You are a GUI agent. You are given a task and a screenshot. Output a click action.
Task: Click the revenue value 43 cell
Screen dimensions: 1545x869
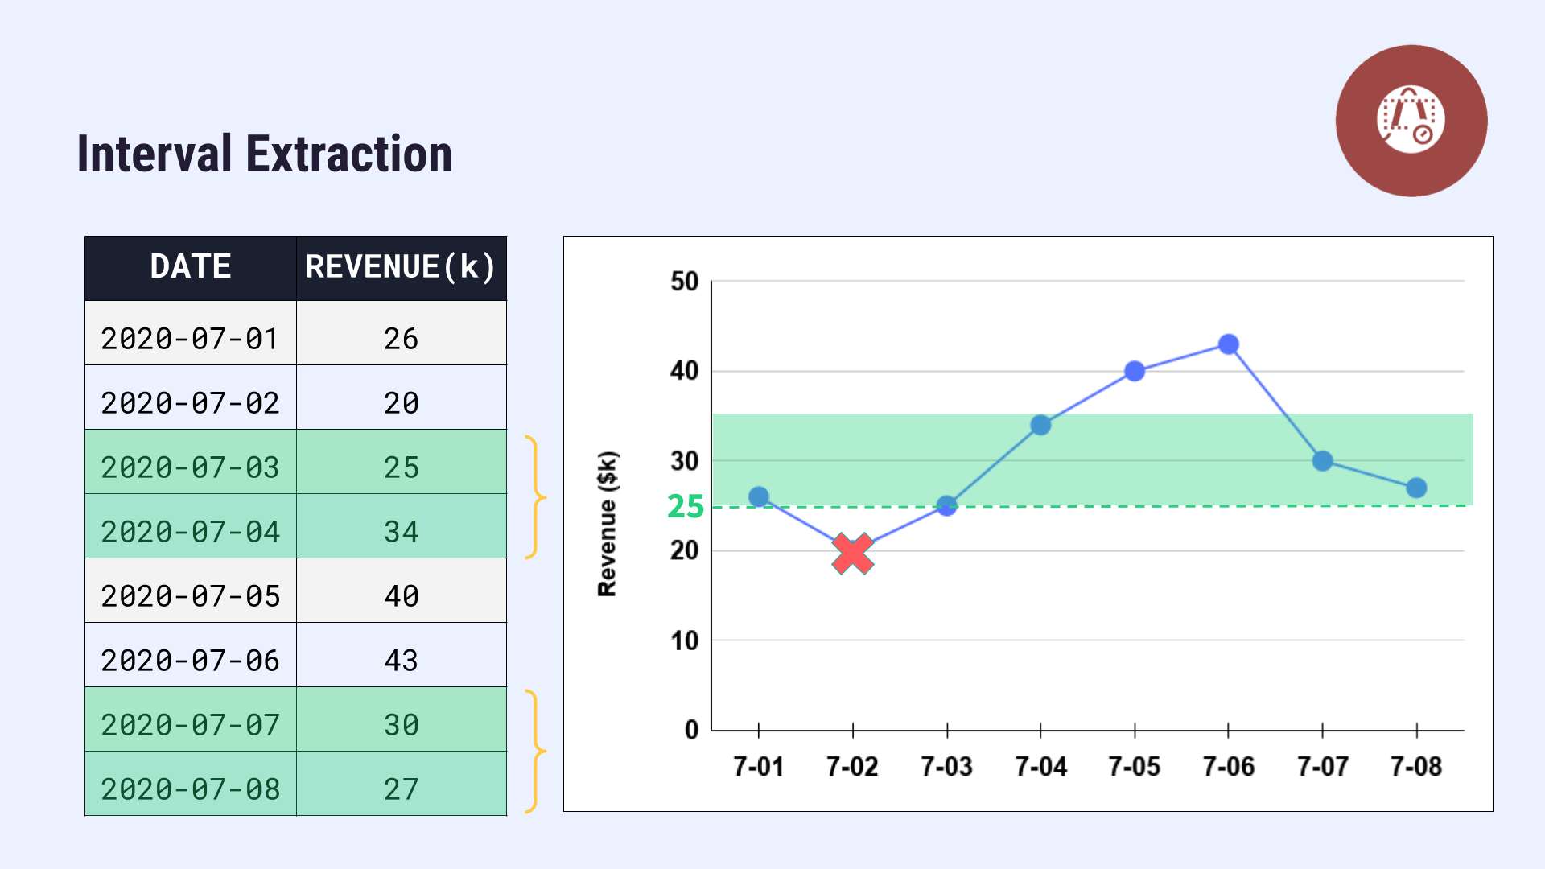[401, 660]
